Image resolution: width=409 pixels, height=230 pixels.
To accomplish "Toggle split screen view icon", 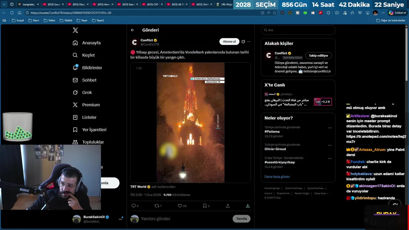I will [x=337, y=13].
